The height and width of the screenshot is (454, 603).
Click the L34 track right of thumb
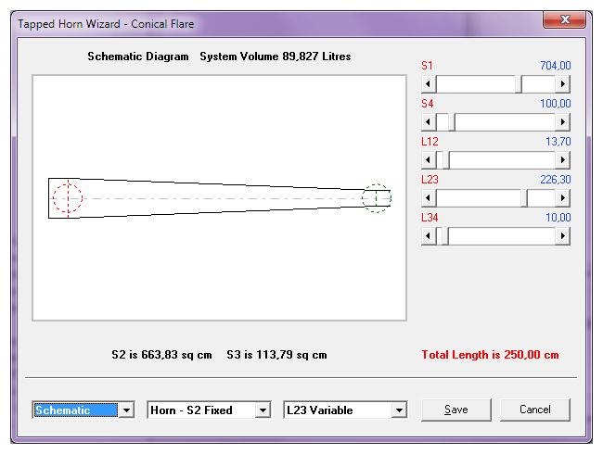502,236
